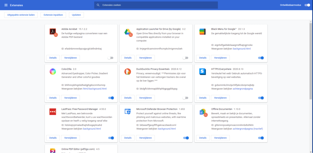The height and width of the screenshot is (153, 313).
Task: Remove HTTPS Everywhere extension
Action: 220,98
